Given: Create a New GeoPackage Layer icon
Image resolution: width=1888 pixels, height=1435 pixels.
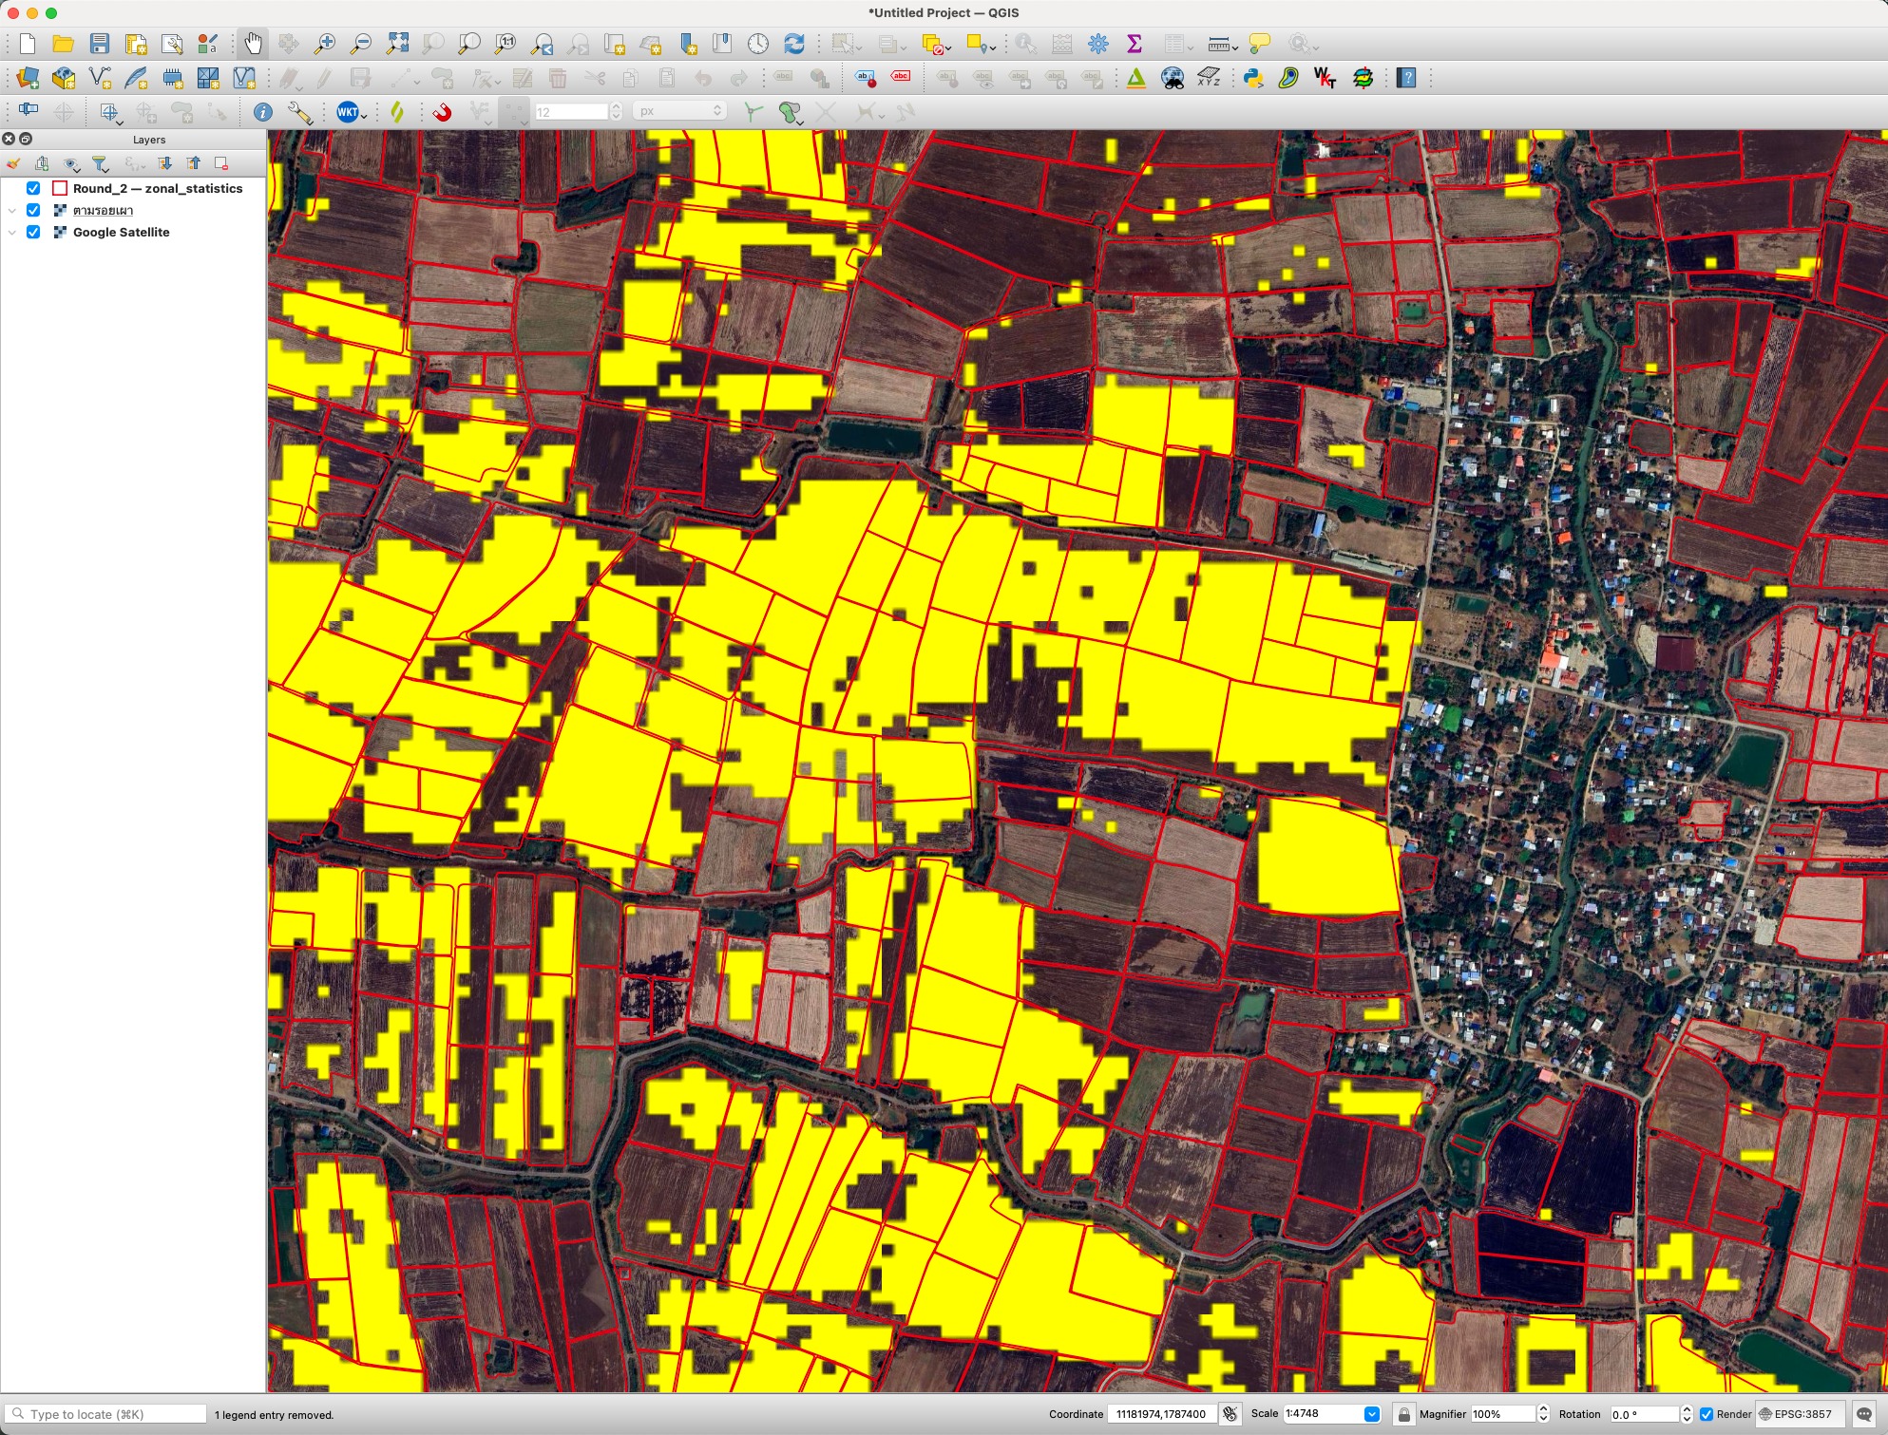Looking at the screenshot, I should click(x=64, y=78).
